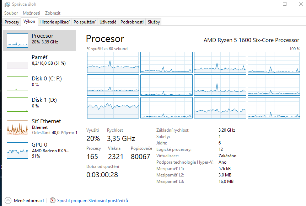
Task: Go to the Po spuštění tab
Action: (x=84, y=22)
